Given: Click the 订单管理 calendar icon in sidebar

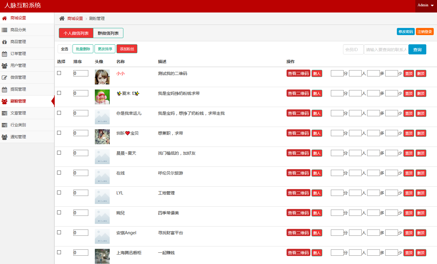Looking at the screenshot, I should (x=4, y=54).
